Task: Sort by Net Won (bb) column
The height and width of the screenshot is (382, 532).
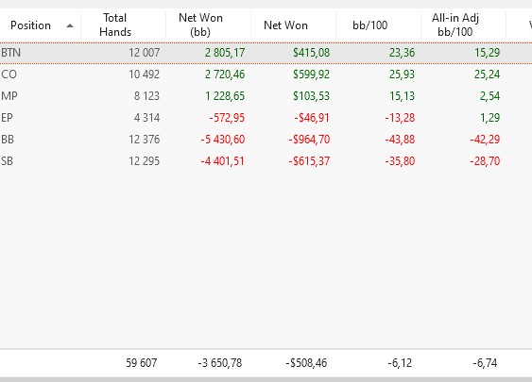Action: (x=209, y=25)
